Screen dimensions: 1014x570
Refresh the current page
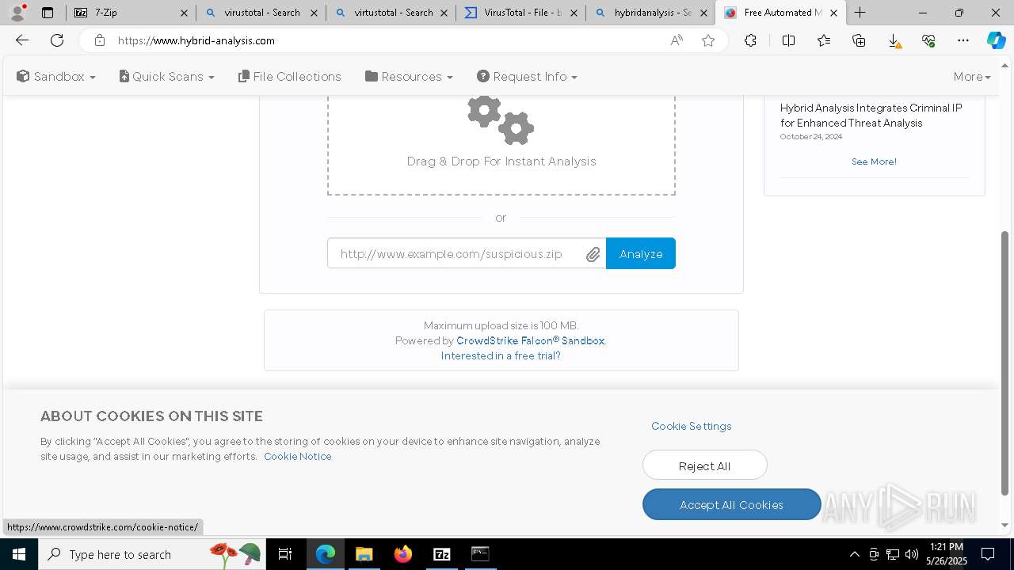point(57,40)
